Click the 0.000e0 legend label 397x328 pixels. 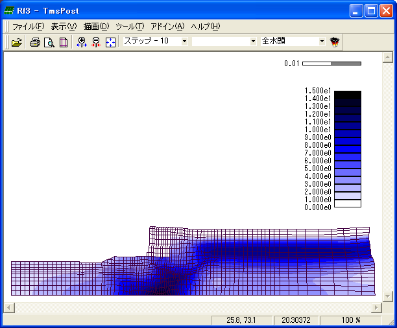[x=318, y=207]
